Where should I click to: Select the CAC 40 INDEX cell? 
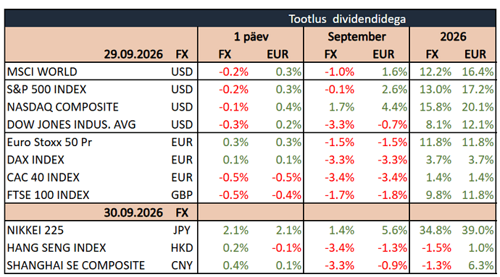tap(43, 177)
